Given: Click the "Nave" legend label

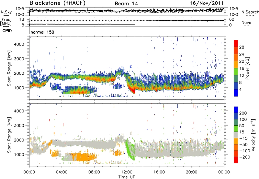Looking at the screenshot, I should 246,22.
